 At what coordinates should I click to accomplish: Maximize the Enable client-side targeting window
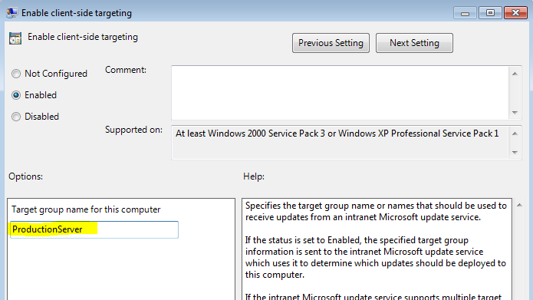click(490, 13)
